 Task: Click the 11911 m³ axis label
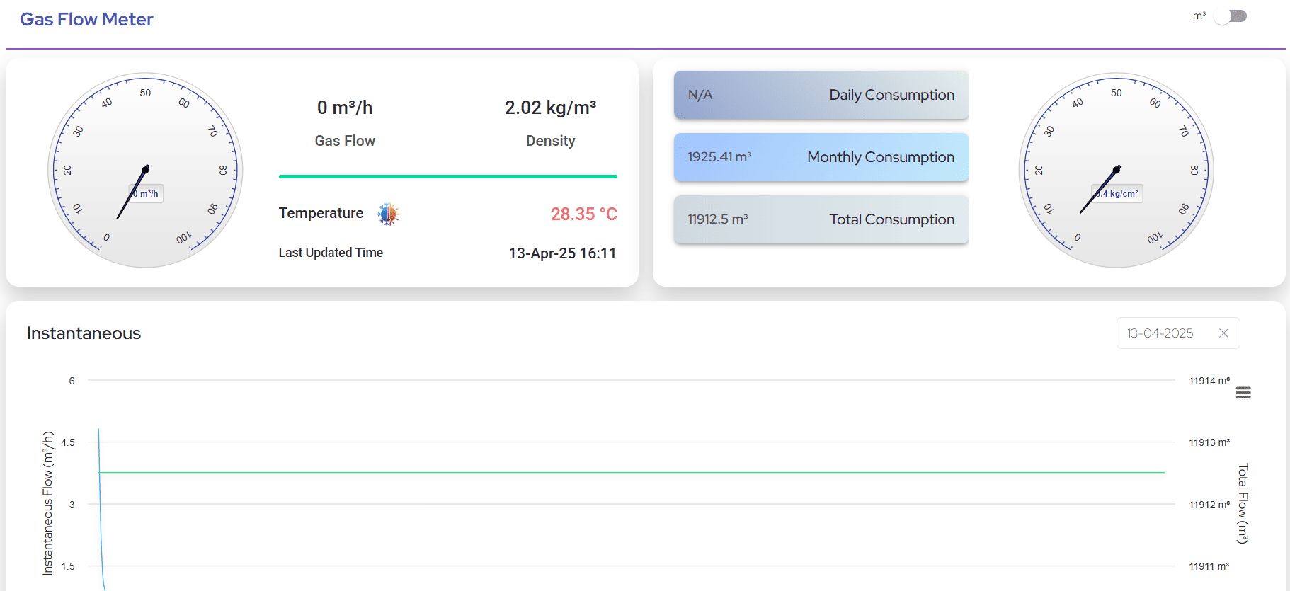[1209, 566]
